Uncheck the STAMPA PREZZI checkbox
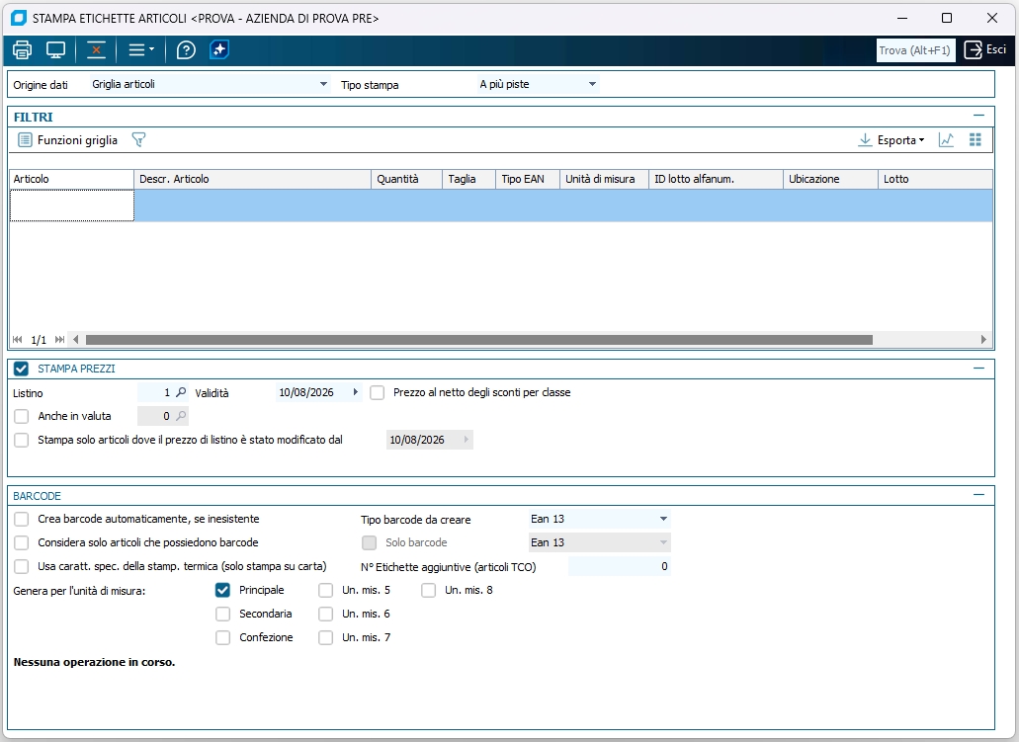 click(x=21, y=370)
